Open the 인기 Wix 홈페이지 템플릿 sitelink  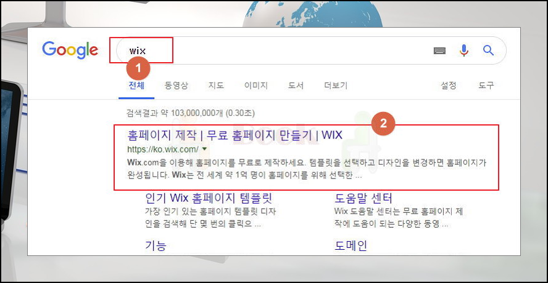[x=209, y=198]
